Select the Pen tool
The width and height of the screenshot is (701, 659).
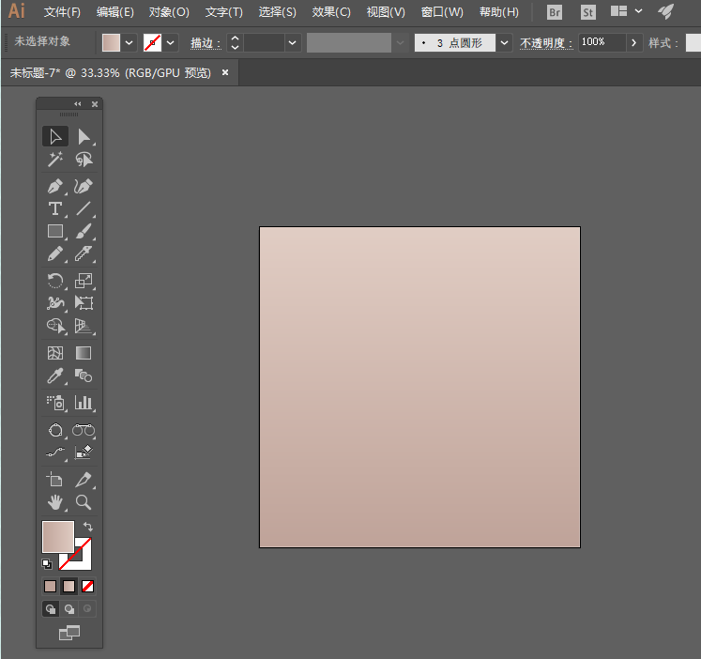point(55,186)
